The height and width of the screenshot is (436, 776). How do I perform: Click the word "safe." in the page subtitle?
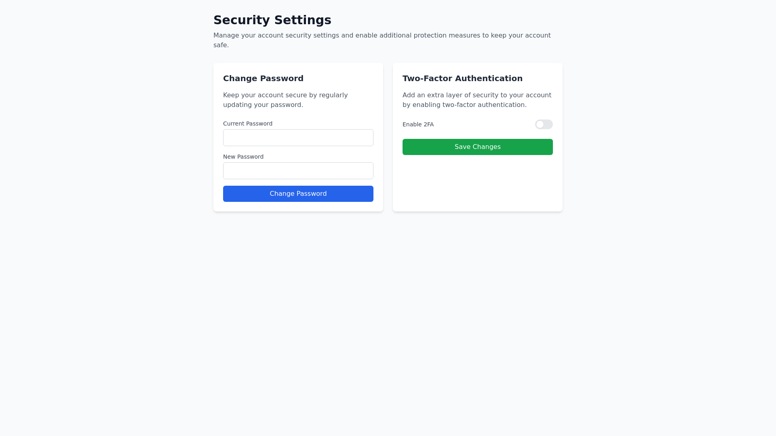(221, 45)
